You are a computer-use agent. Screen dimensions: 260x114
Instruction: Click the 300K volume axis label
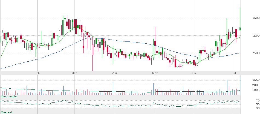point(256,80)
